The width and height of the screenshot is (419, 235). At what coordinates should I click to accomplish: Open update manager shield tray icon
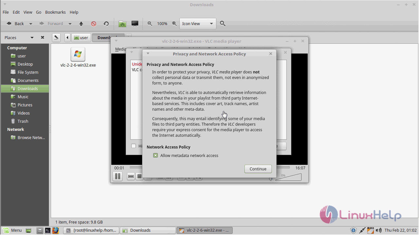[354, 230]
